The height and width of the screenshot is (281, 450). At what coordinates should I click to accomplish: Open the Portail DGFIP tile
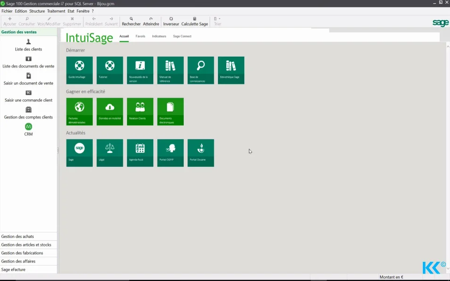[171, 153]
